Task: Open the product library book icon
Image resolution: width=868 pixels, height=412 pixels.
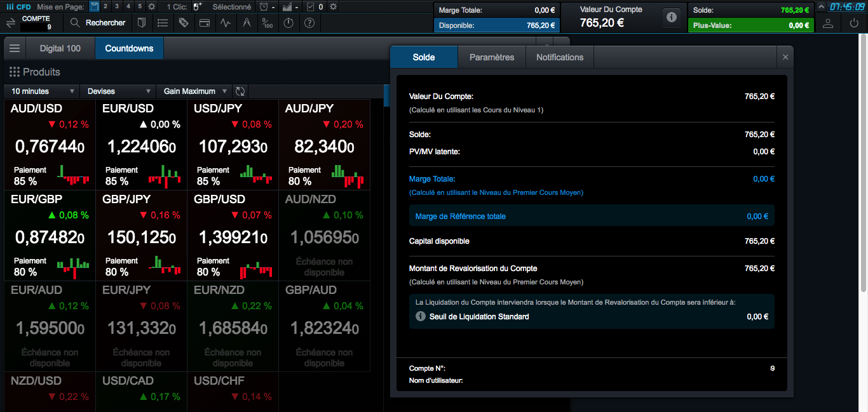Action: click(x=142, y=22)
